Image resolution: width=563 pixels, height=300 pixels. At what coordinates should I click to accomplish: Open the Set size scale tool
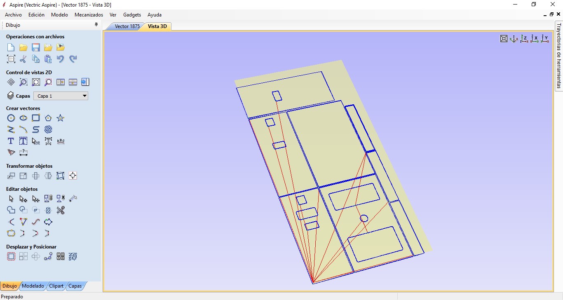tap(23, 176)
